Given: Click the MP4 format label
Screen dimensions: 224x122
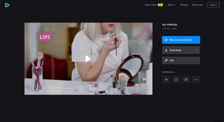Looking at the screenshot, I should coord(174,29).
